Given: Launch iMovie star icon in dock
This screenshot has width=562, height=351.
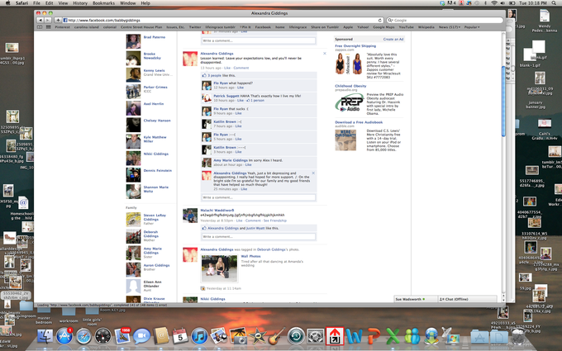Looking at the screenshot, I should [257, 336].
